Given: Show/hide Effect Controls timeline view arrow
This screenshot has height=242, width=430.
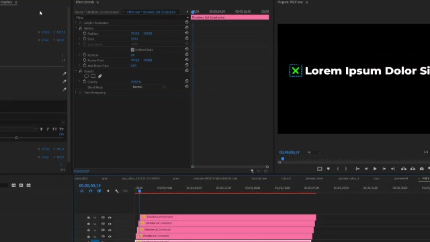Looking at the screenshot, I should pyautogui.click(x=187, y=12).
